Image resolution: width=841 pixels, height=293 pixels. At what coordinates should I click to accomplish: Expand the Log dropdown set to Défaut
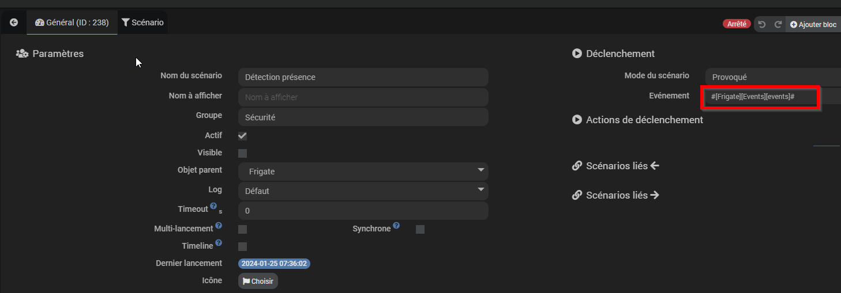[x=363, y=191]
